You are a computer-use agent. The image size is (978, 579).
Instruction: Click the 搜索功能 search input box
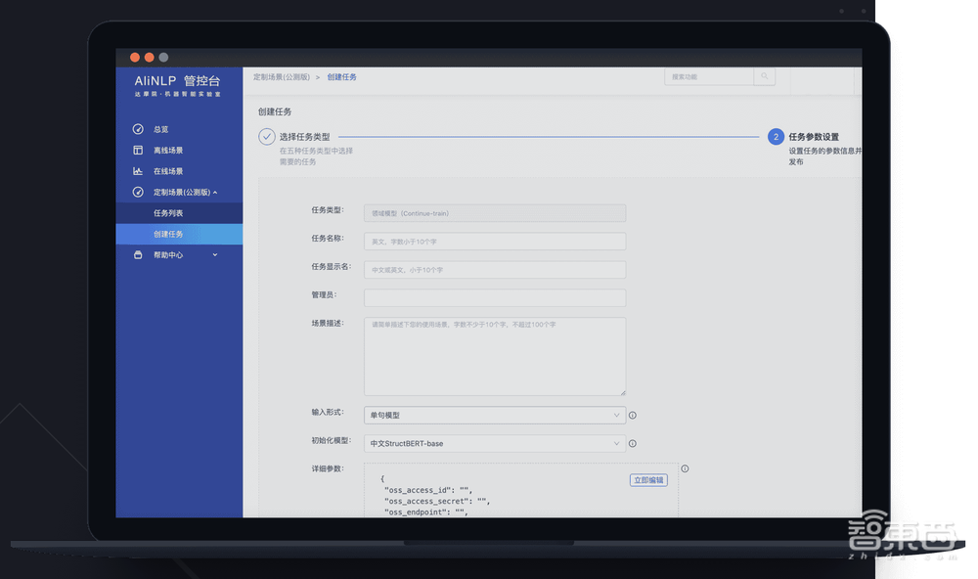point(709,76)
